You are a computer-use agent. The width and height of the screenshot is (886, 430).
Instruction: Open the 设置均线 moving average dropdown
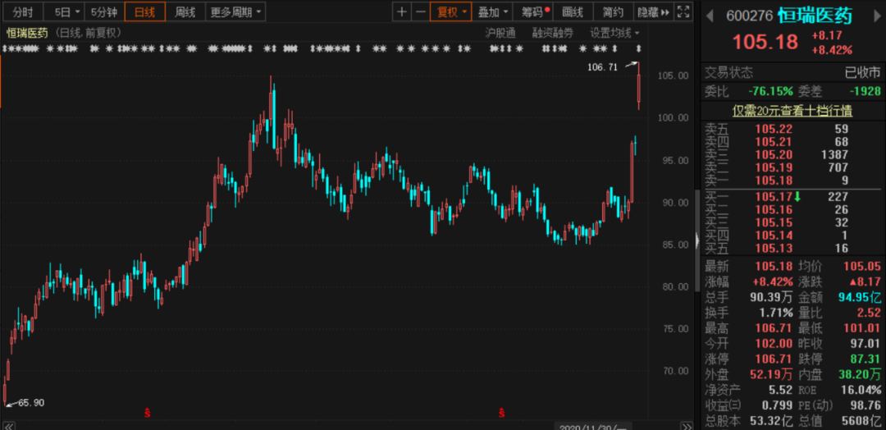(614, 33)
